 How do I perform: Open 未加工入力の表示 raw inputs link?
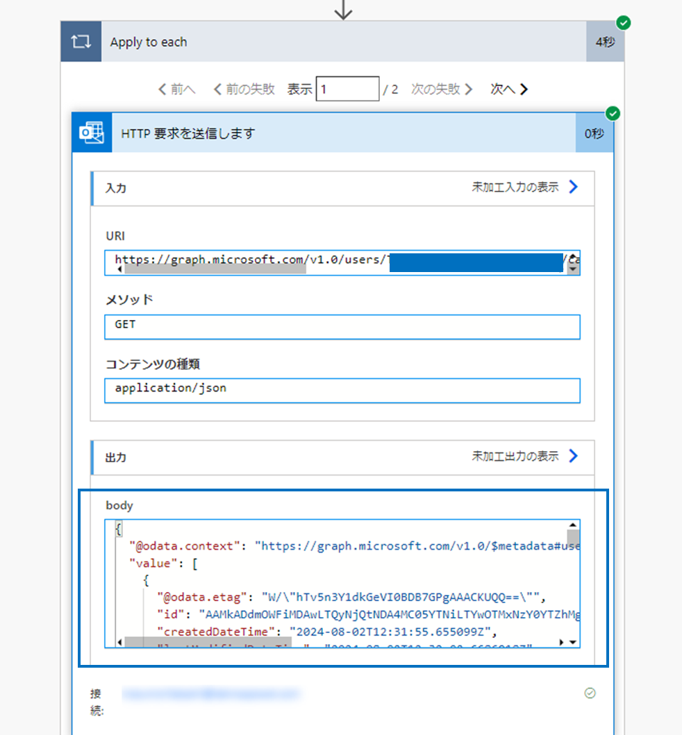[x=515, y=187]
